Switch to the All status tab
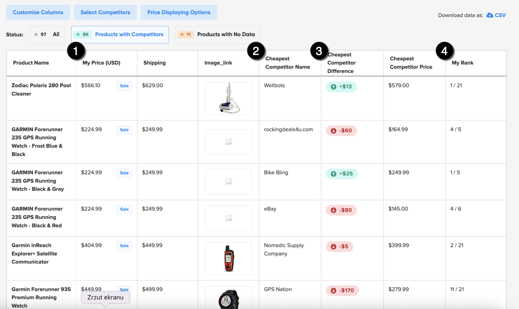 (x=47, y=34)
